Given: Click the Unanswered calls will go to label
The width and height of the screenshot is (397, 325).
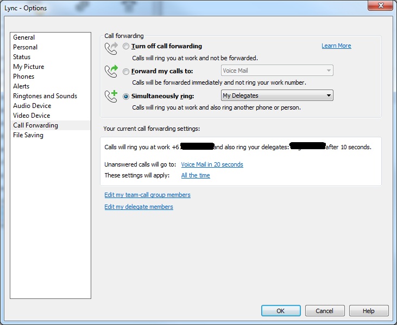Looking at the screenshot, I should coord(140,164).
